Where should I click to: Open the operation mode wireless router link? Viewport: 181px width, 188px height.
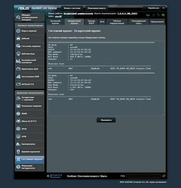78,13
